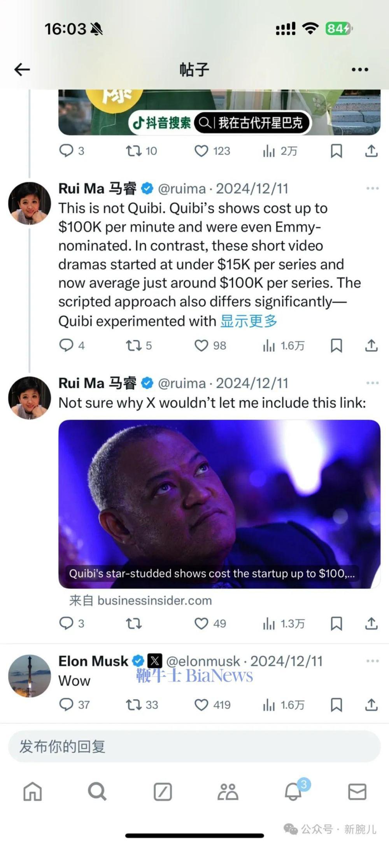Tap the back arrow to leave the thread
The width and height of the screenshot is (389, 845).
tap(23, 69)
